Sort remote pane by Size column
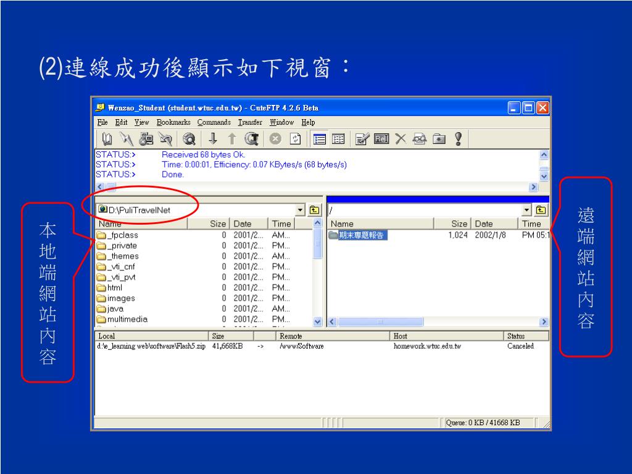The image size is (632, 474). coord(452,223)
